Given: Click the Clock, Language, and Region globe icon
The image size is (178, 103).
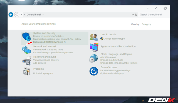Looking at the screenshot, I should tap(93, 58).
